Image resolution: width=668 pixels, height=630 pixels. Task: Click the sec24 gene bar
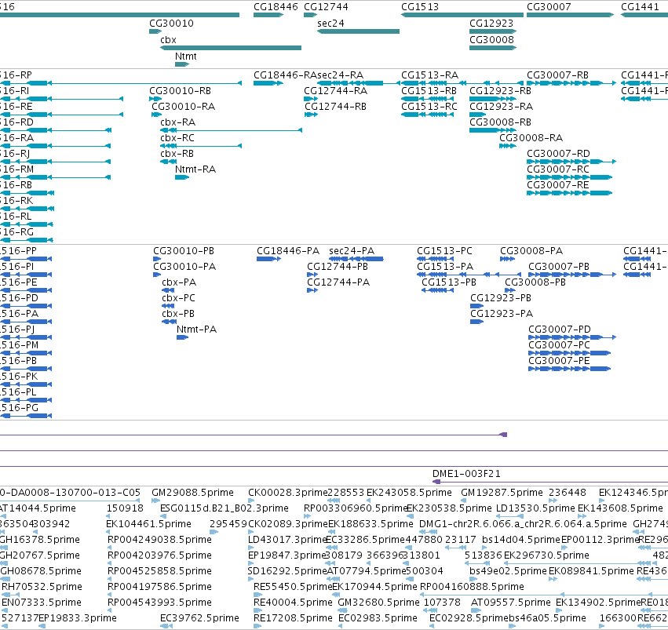coord(358,31)
